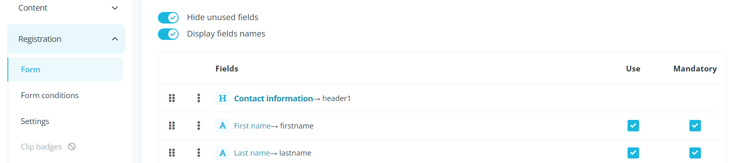The height and width of the screenshot is (163, 736).
Task: Click the drag handle for Last name row
Action: tap(172, 153)
